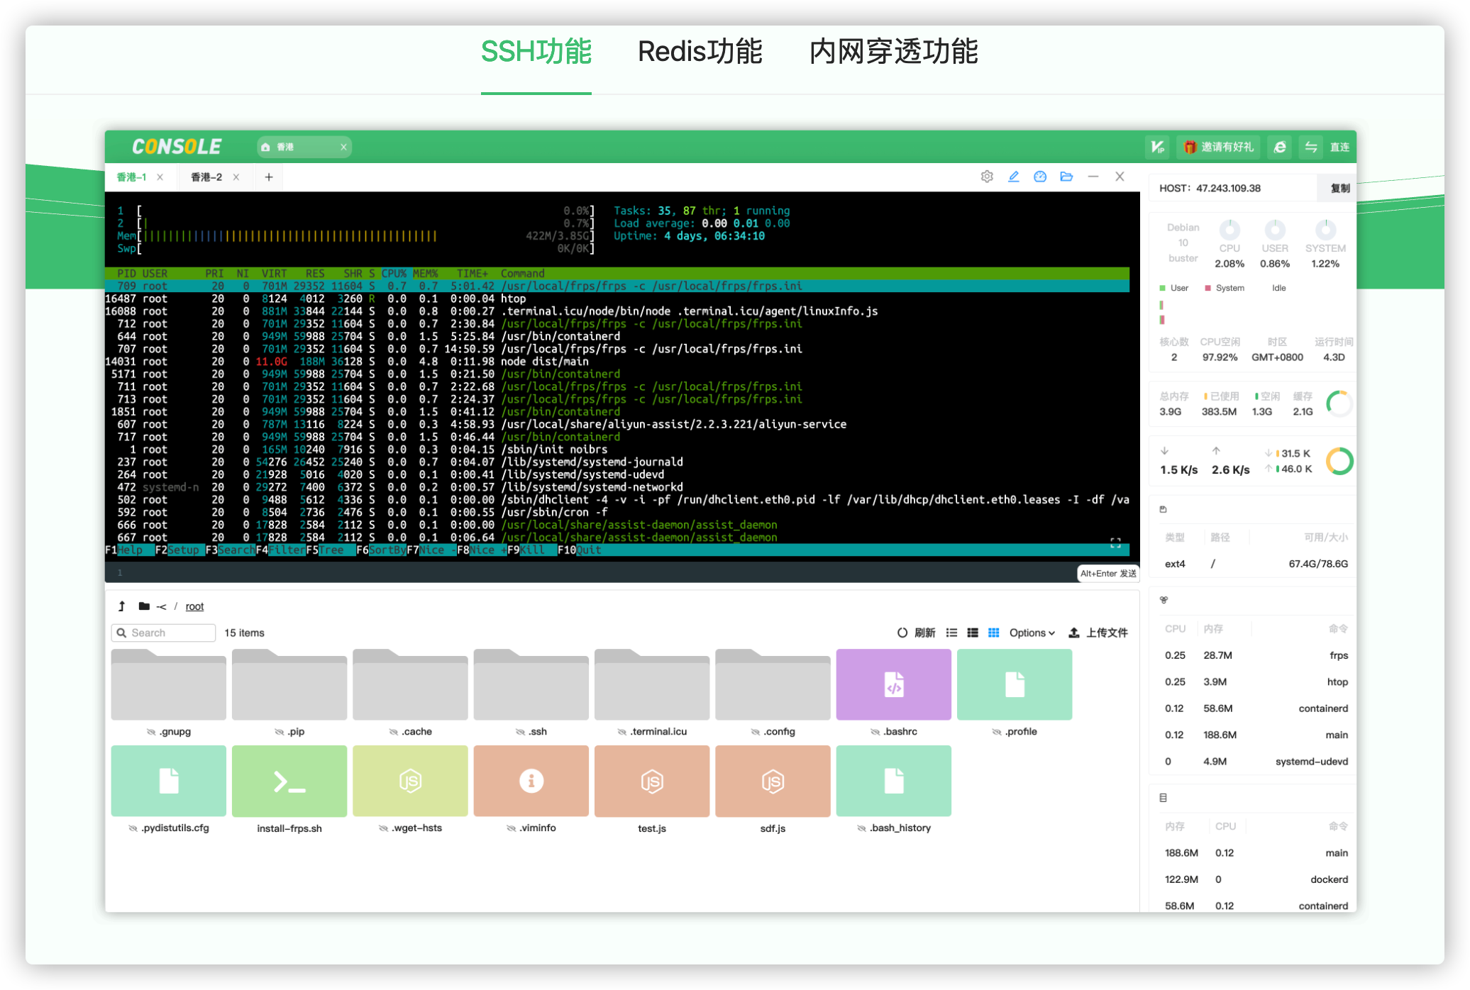Image resolution: width=1470 pixels, height=990 pixels.
Task: Open the file manager folder icon
Action: tap(1067, 177)
